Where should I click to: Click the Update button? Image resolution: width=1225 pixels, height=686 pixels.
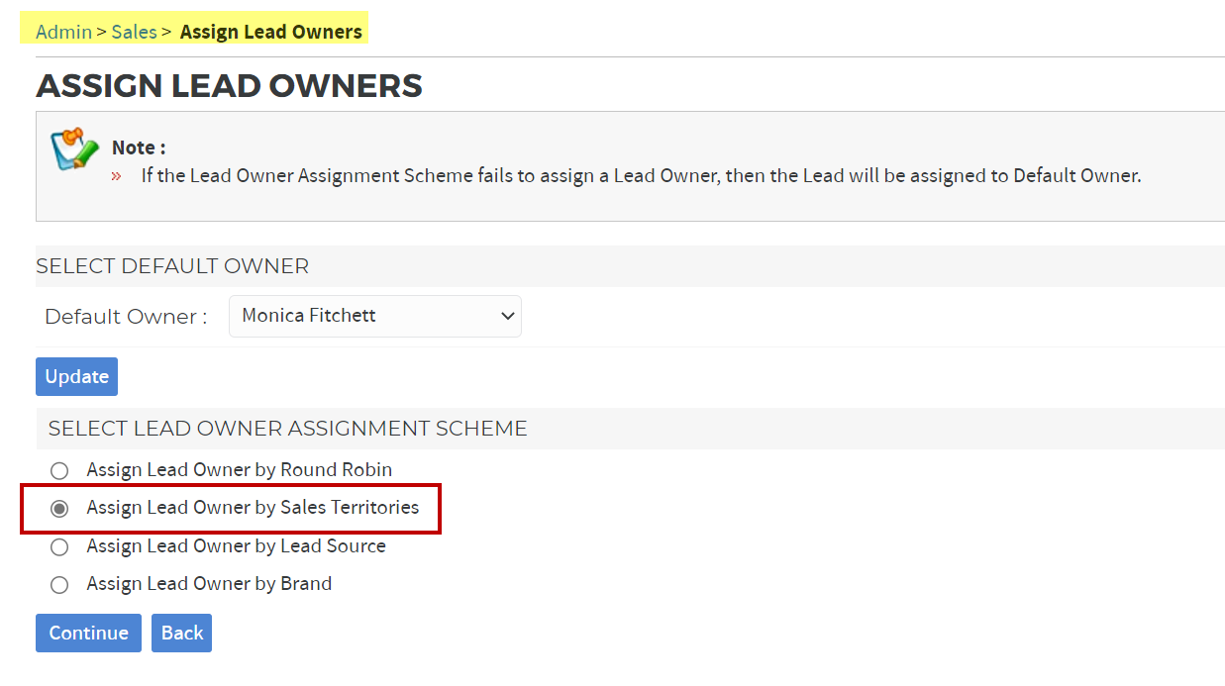76,376
